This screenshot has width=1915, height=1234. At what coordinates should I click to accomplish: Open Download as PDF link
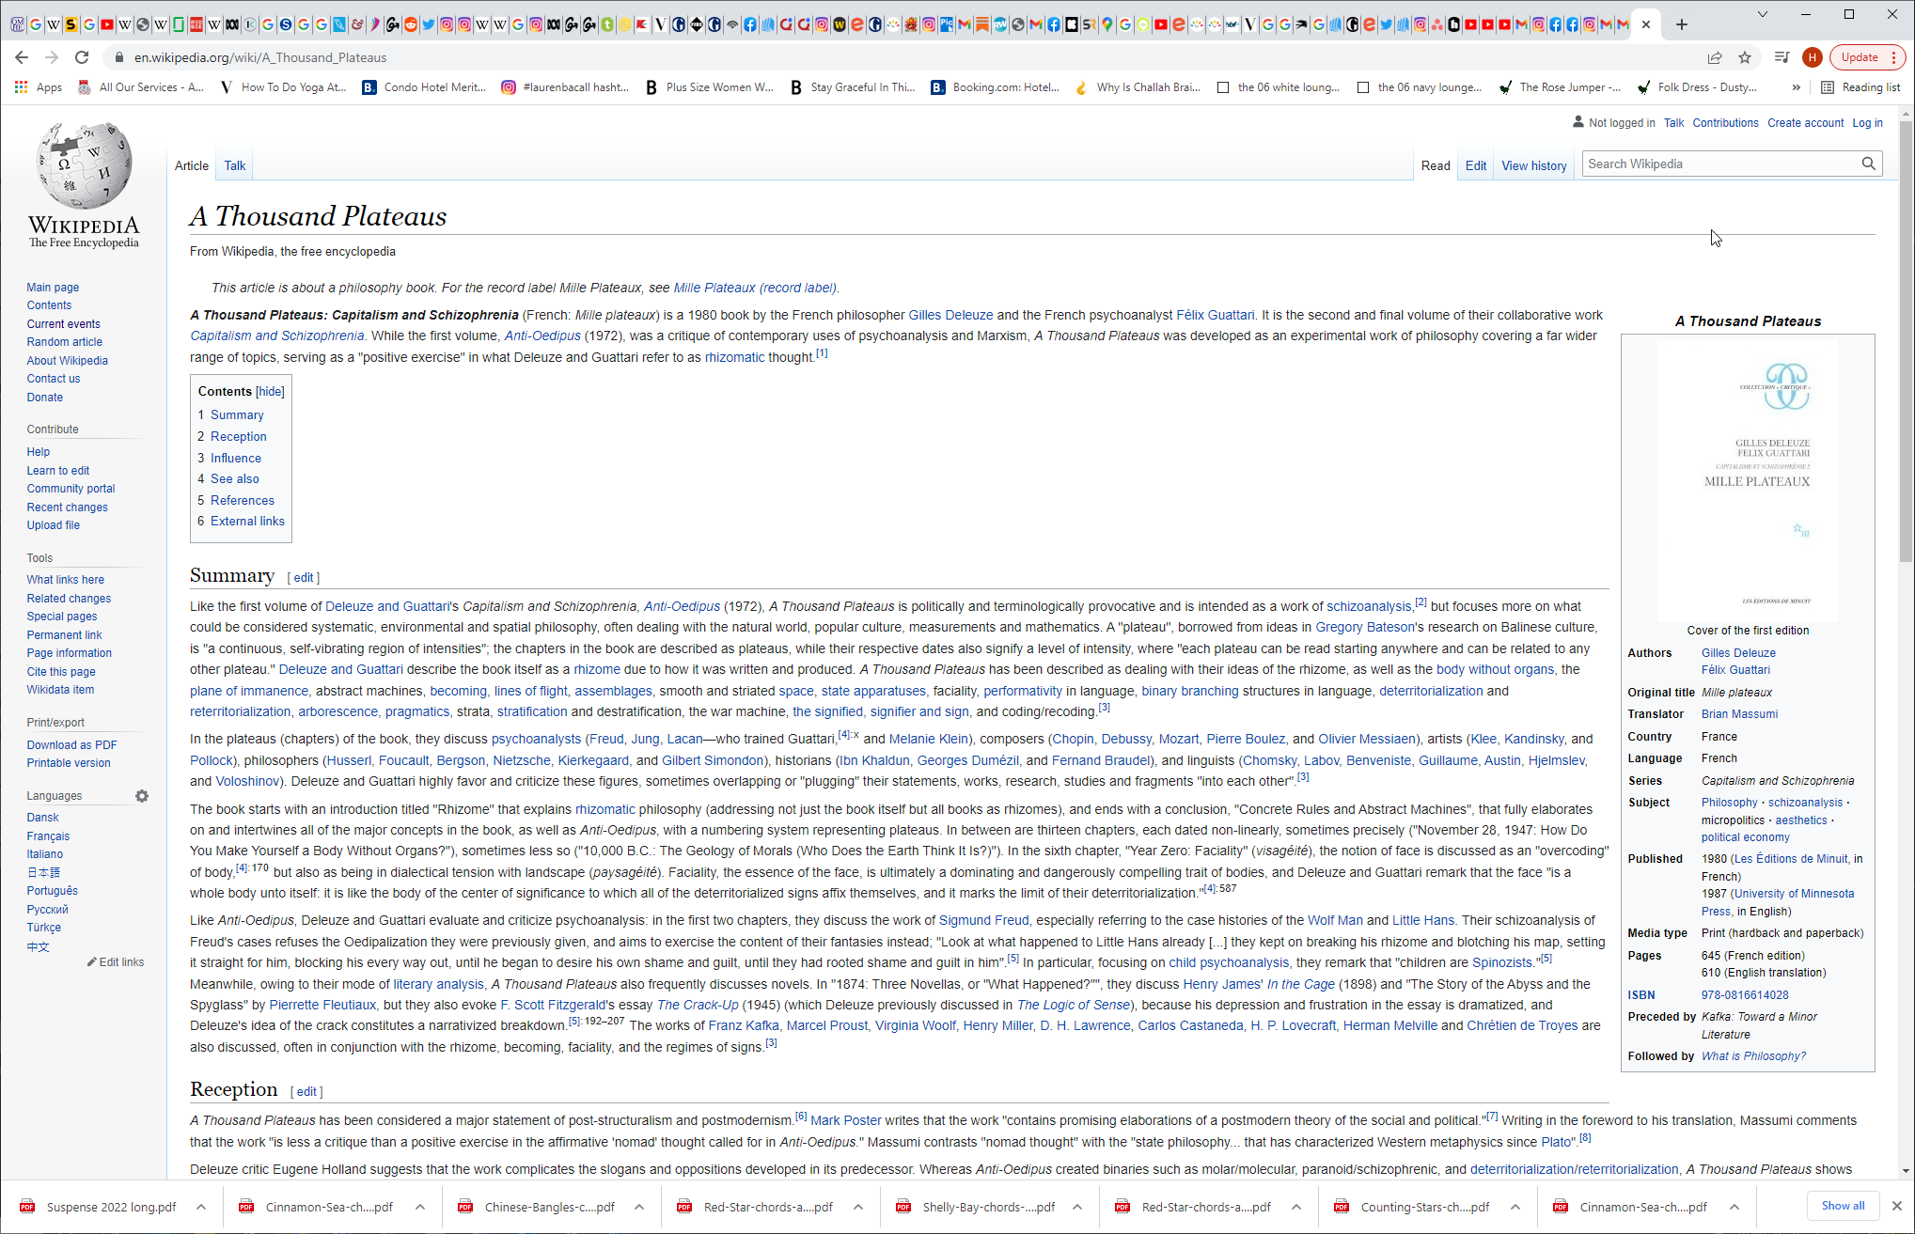pyautogui.click(x=72, y=745)
